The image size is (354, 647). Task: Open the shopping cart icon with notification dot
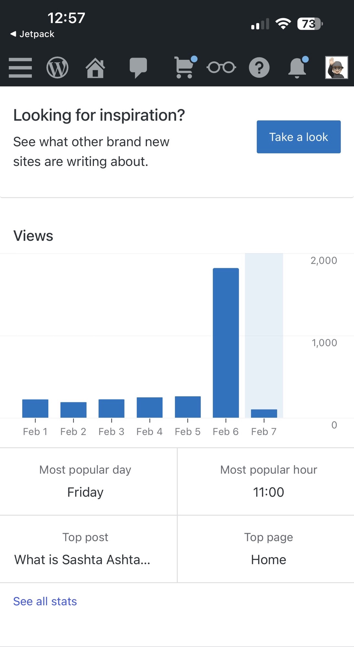click(185, 67)
